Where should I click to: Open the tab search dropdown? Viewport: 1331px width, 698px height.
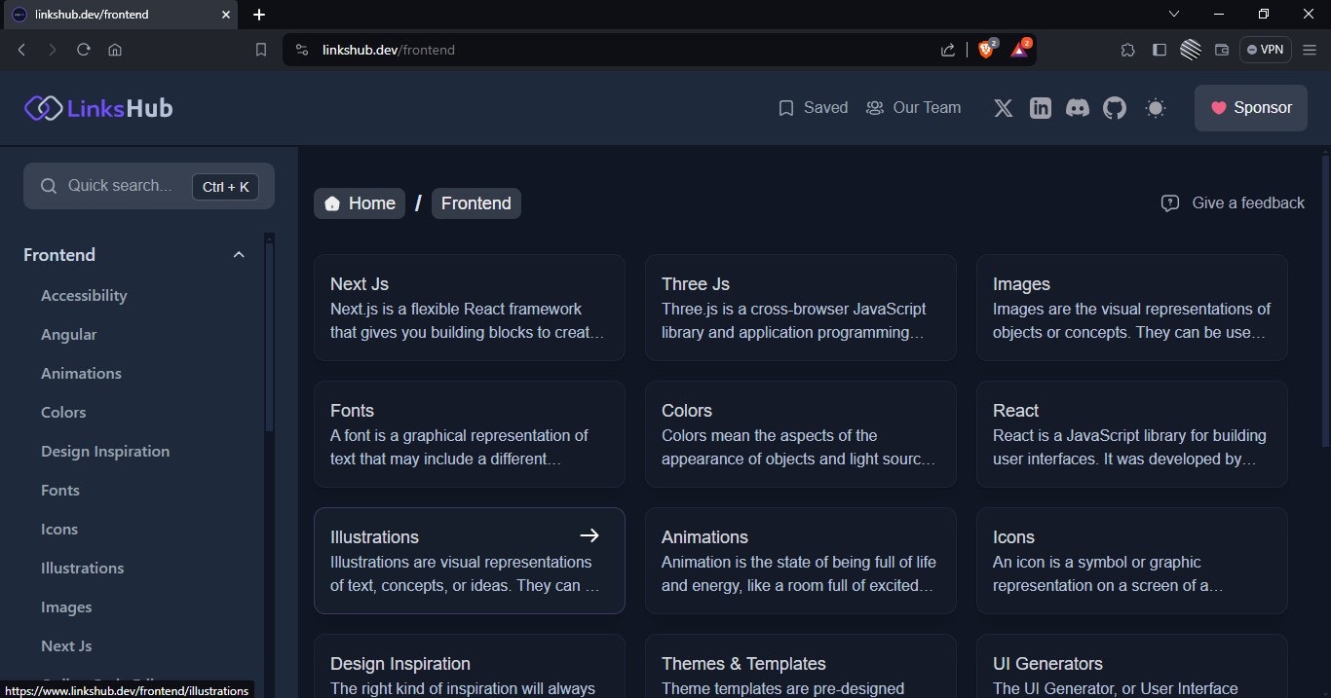(1174, 14)
